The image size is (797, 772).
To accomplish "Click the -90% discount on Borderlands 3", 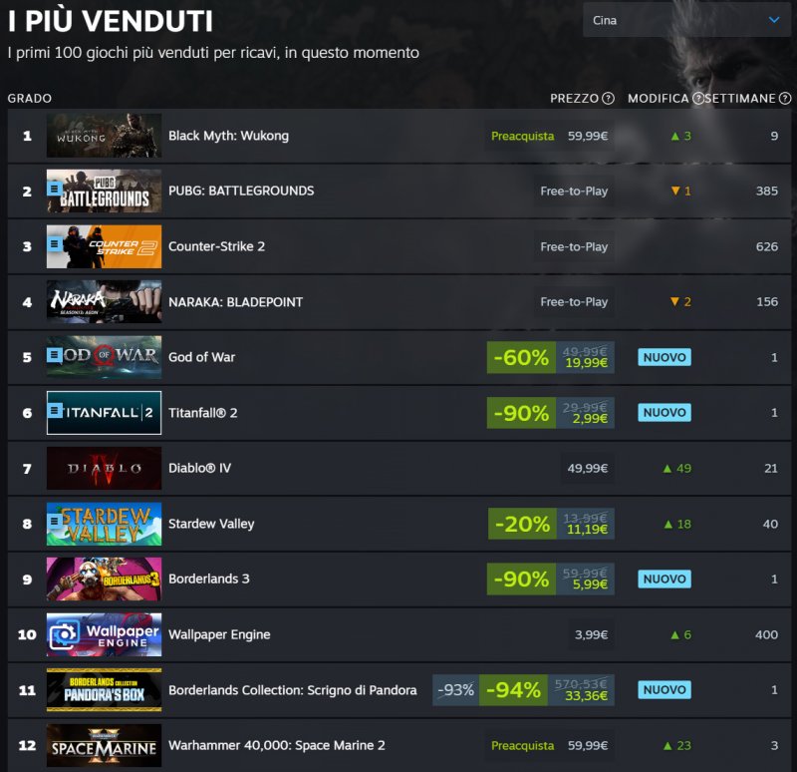I will 521,579.
